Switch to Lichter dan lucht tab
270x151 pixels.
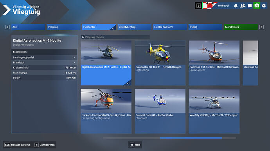click(x=170, y=27)
